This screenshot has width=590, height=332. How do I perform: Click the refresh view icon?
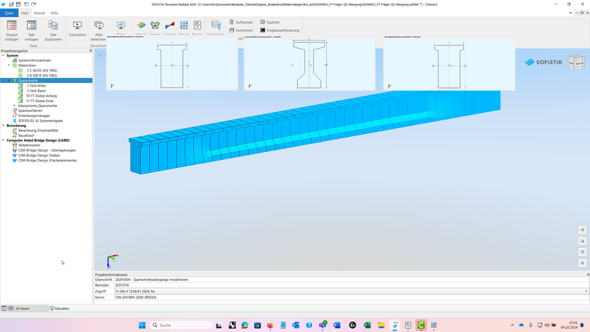(100, 54)
